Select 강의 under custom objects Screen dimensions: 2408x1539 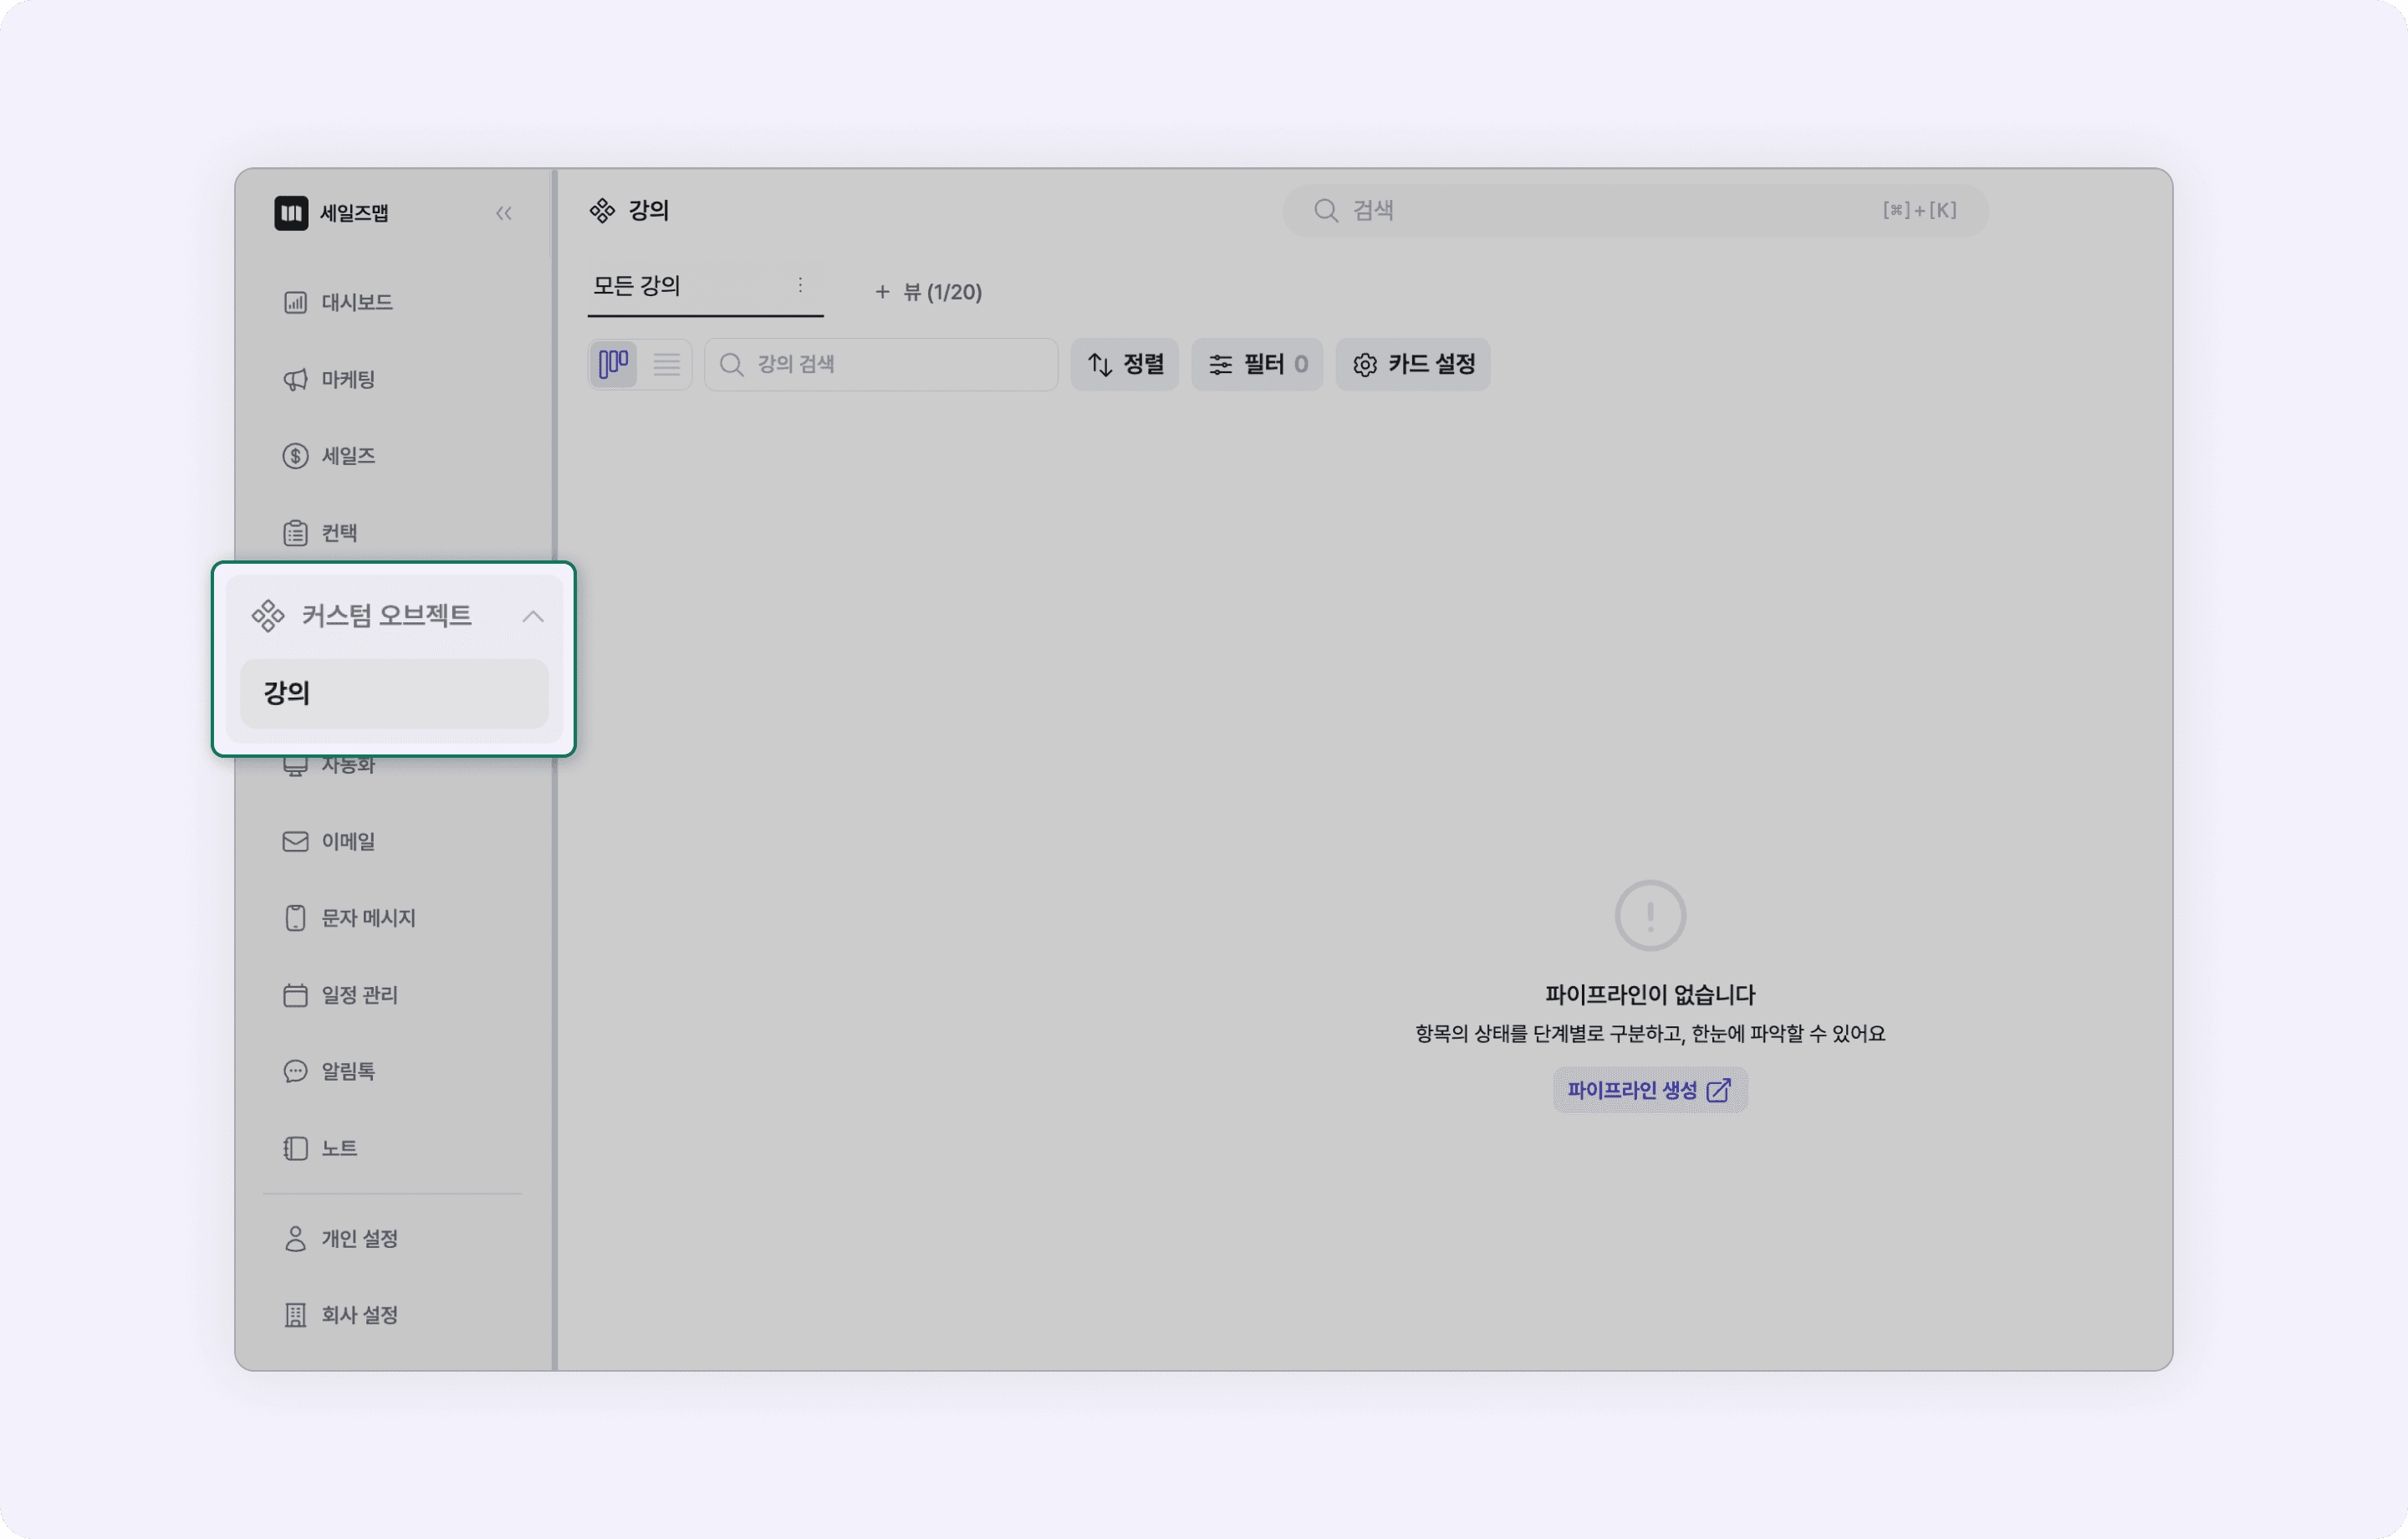coord(393,693)
